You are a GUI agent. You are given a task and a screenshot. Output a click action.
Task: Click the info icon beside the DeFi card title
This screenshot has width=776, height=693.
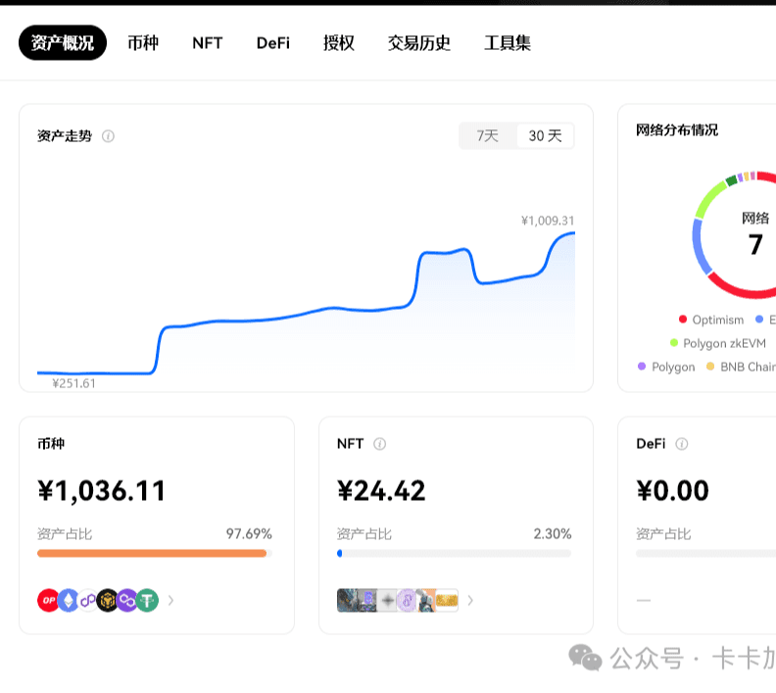click(682, 444)
